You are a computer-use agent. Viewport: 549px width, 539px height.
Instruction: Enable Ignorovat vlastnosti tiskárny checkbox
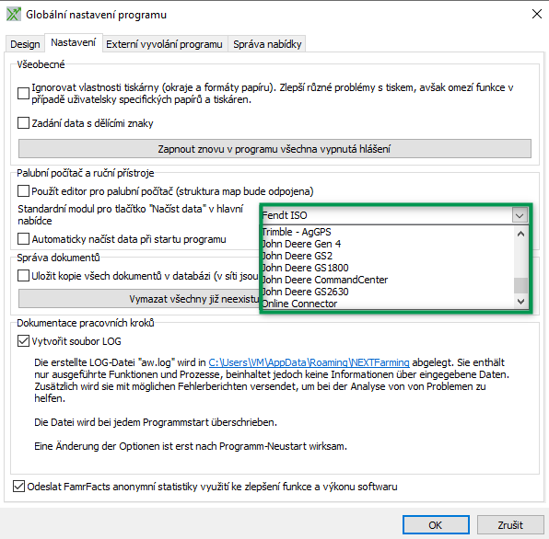point(23,93)
